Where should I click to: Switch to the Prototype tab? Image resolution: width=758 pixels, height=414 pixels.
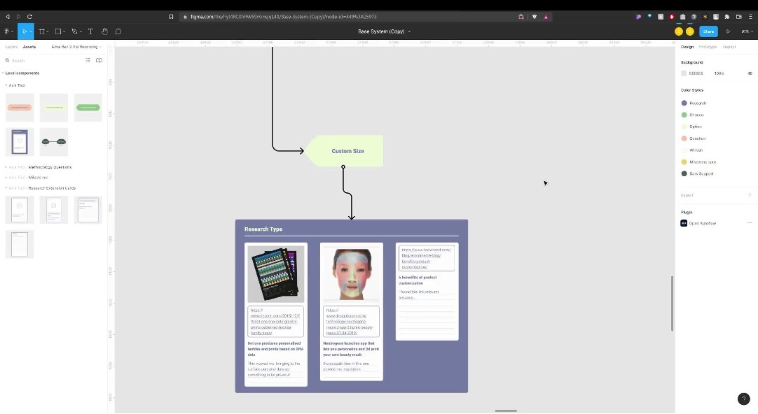[708, 47]
